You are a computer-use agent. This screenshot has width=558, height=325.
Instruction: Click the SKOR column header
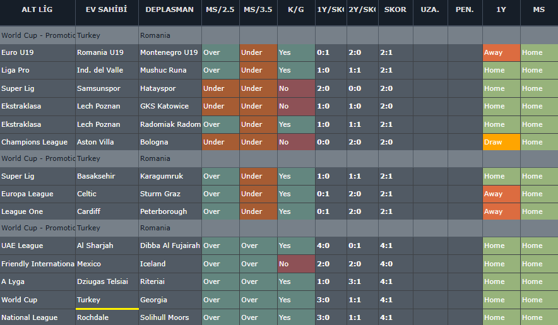[395, 13]
